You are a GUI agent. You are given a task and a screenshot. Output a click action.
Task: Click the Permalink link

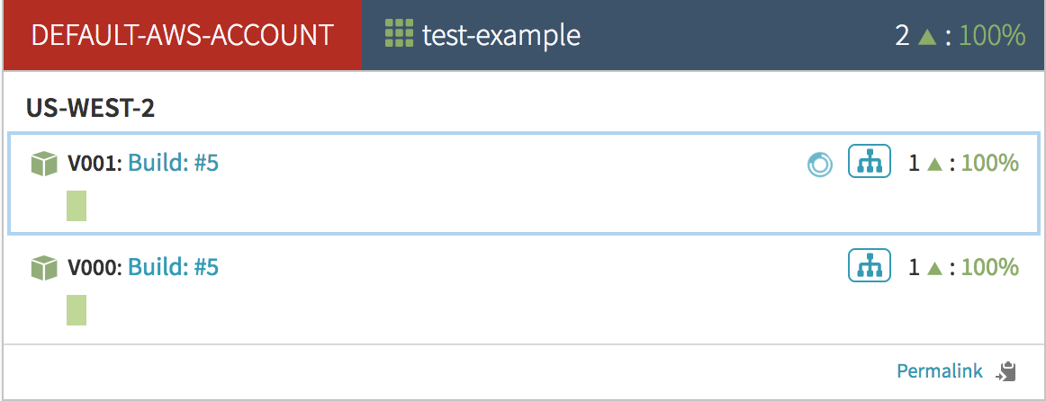[940, 370]
